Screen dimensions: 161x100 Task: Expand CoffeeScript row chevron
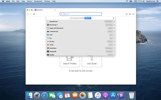(114, 31)
